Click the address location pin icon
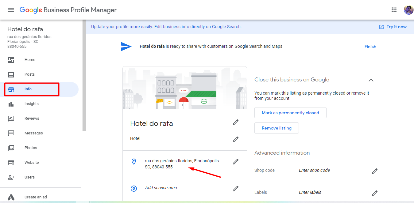This screenshot has height=203, width=414. (x=134, y=161)
